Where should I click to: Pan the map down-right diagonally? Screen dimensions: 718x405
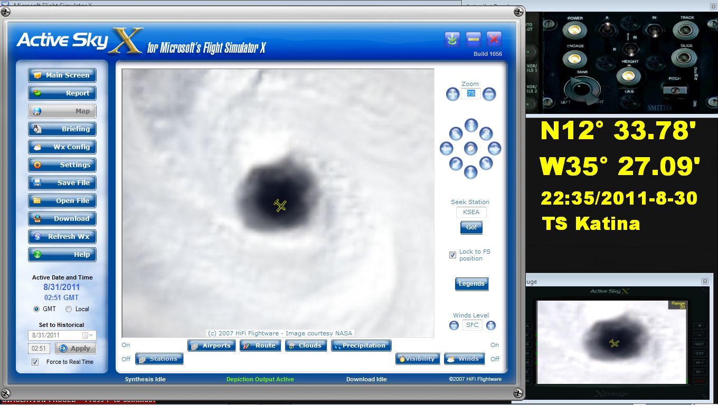pyautogui.click(x=486, y=163)
